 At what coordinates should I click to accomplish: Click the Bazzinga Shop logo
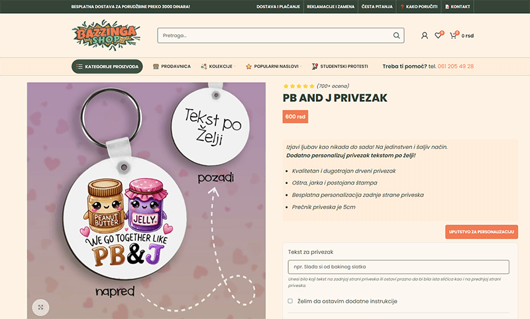[106, 35]
